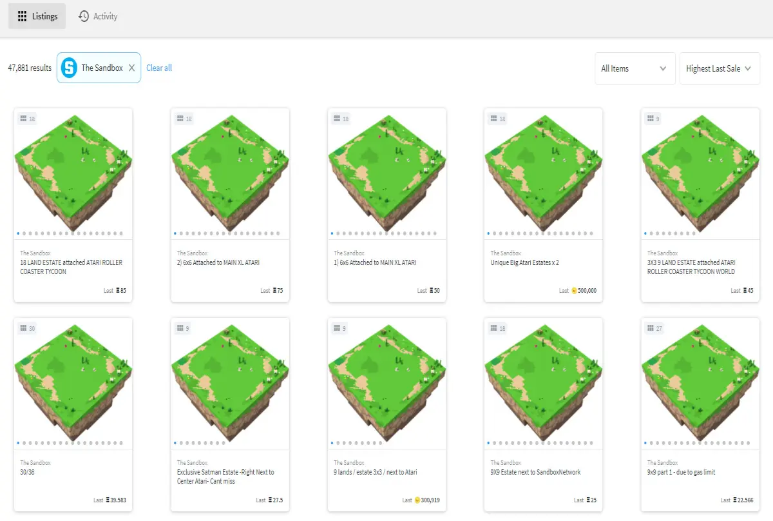Click the 'Unique Big Atari Estates x 2' title
This screenshot has height=521, width=773.
(524, 262)
